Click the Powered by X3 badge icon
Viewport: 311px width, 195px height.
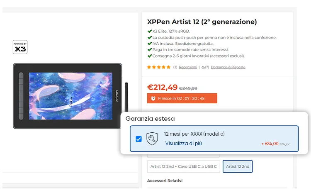(20, 47)
